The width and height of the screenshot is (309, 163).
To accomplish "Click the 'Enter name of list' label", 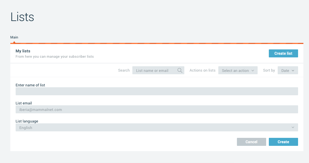I will click(x=30, y=85).
